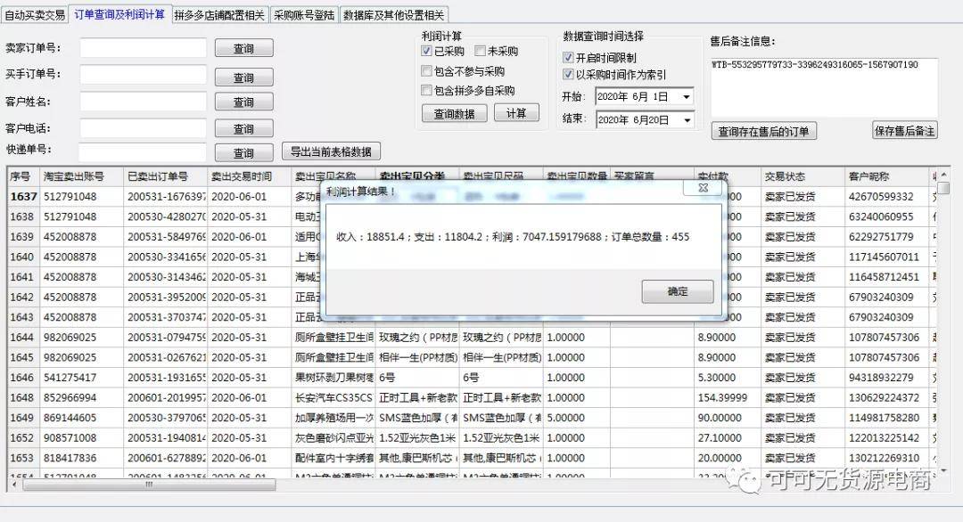The width and height of the screenshot is (963, 522).
Task: Enable the 未采购 checkbox
Action: [481, 52]
